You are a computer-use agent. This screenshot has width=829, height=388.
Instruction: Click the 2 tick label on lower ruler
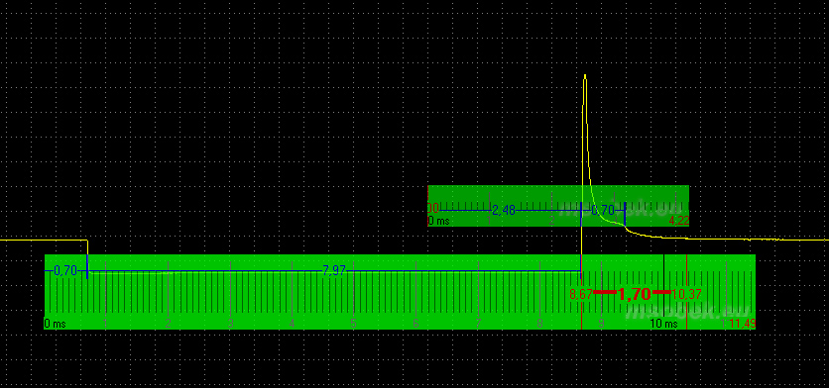tap(168, 324)
